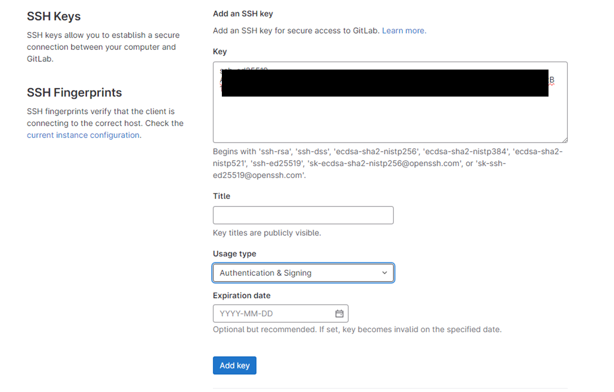Image resolution: width=614 pixels, height=392 pixels.
Task: Click 'Key titles are publicly visible.' hint
Action: click(x=267, y=233)
